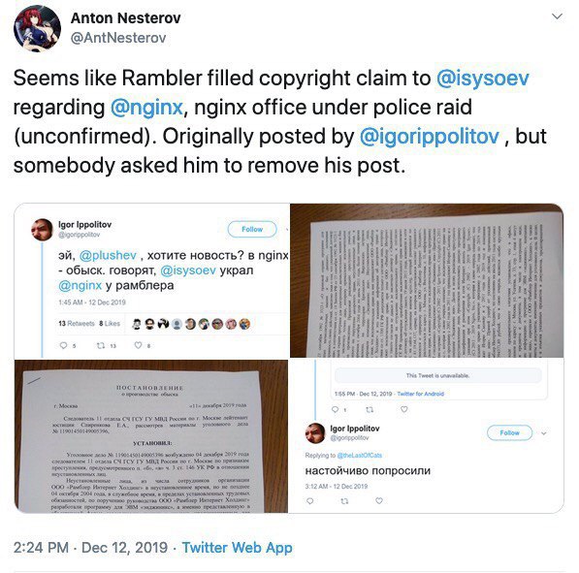Open Anton Nesterov's profile avatar
This screenshot has width=579, height=573.
pyautogui.click(x=37, y=28)
